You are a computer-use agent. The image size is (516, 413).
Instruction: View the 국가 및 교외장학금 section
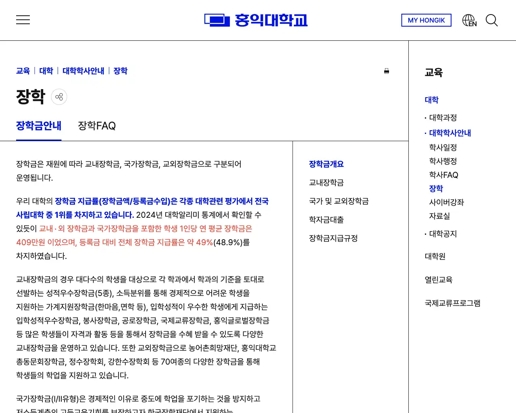coord(339,201)
